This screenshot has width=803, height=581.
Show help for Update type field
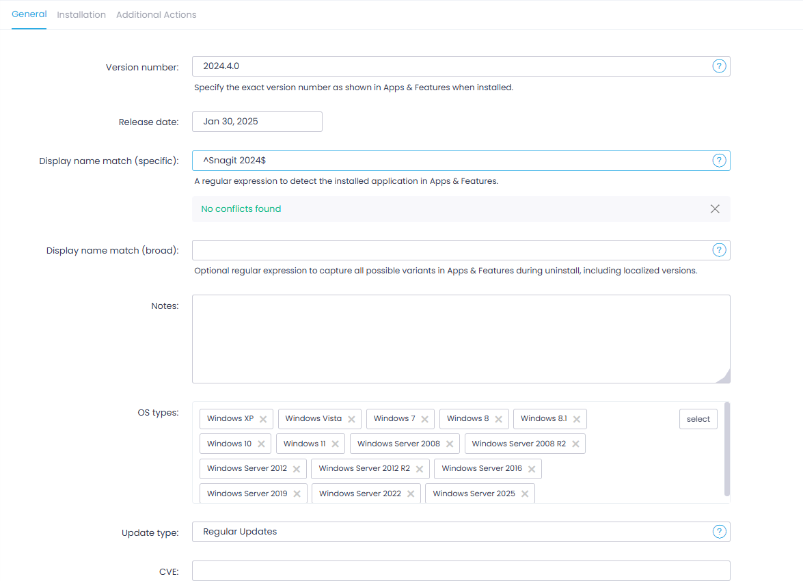[x=719, y=531]
